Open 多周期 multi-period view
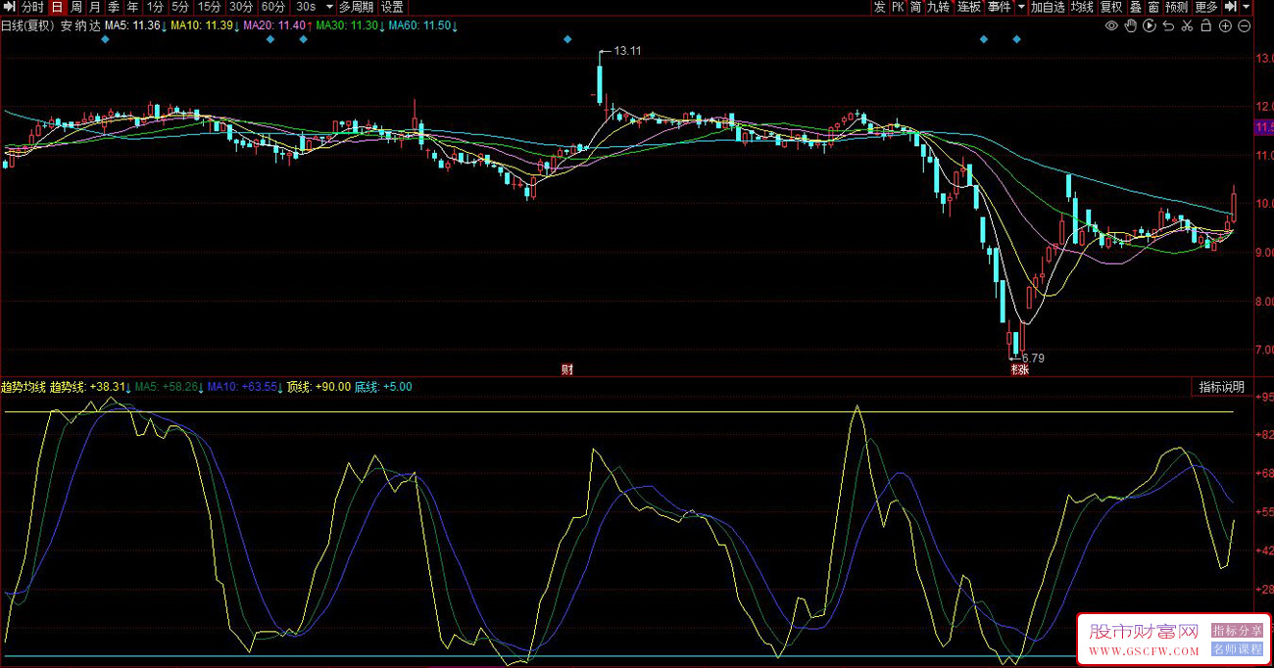 [x=357, y=7]
